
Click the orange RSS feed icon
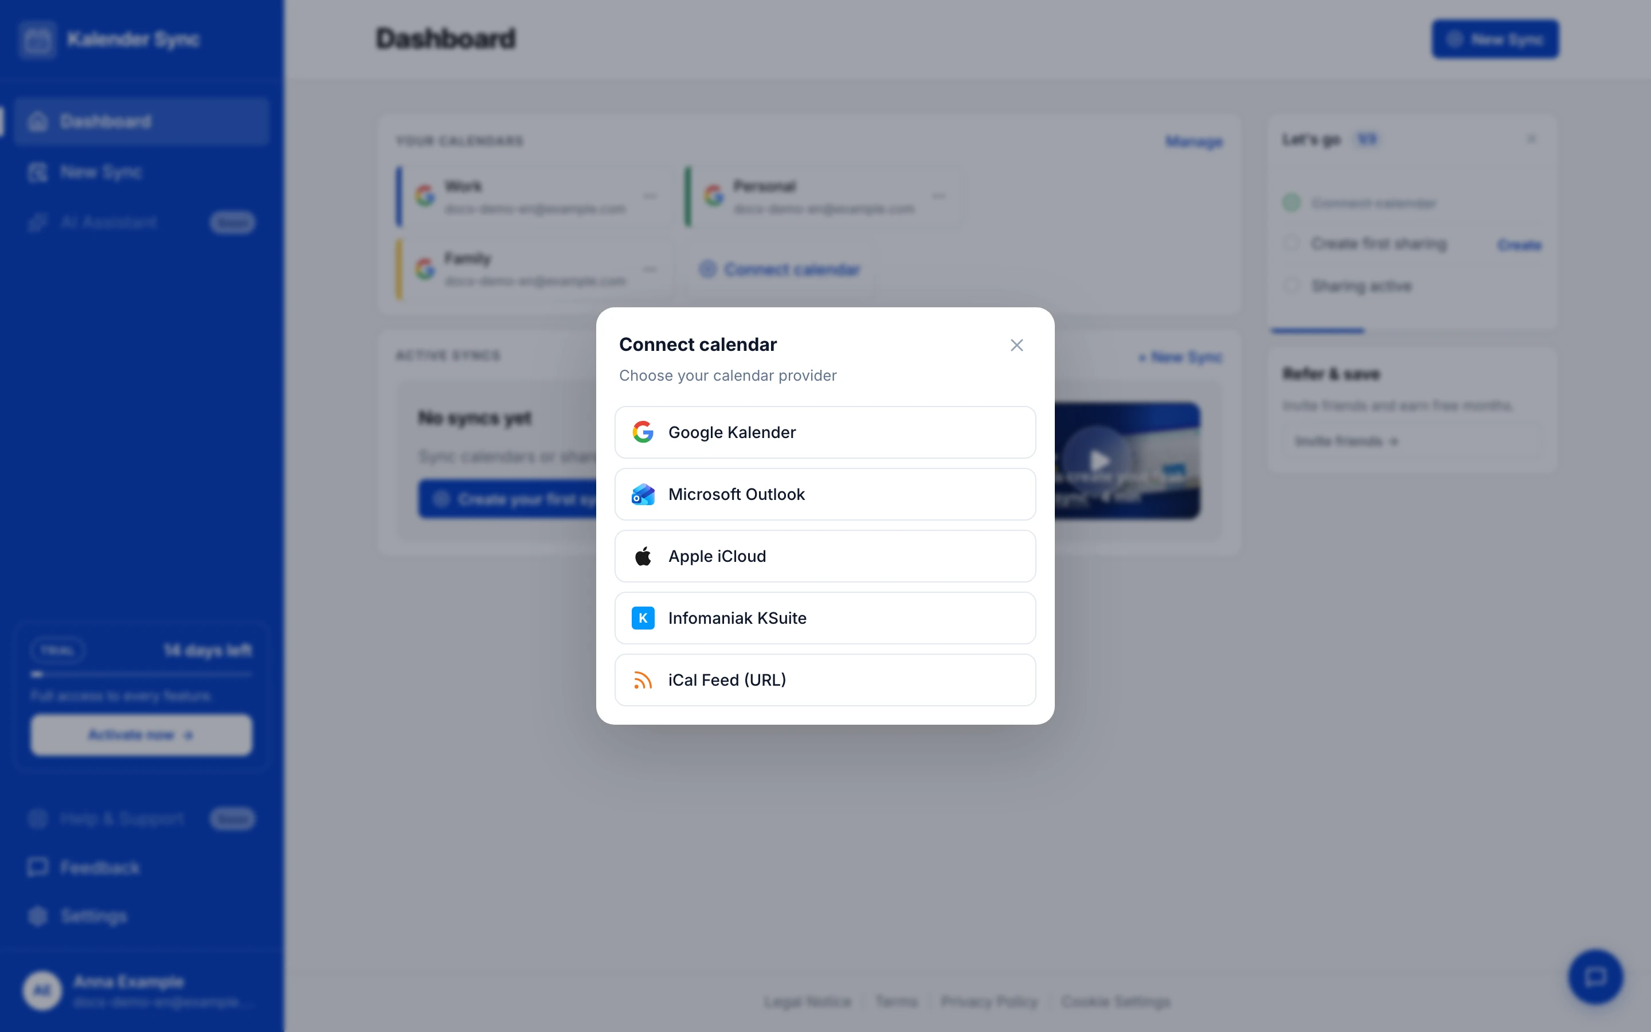click(643, 680)
